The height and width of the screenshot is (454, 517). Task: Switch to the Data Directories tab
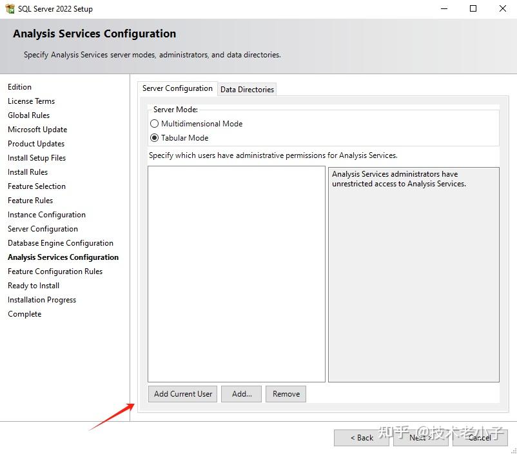247,90
